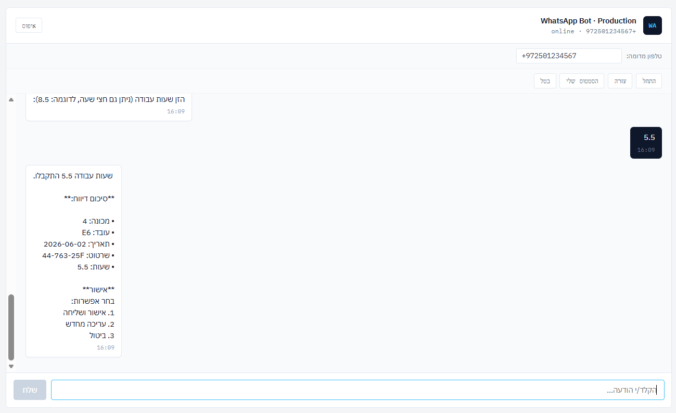
Task: Click the טלפון מדומה label
Action: tap(644, 56)
